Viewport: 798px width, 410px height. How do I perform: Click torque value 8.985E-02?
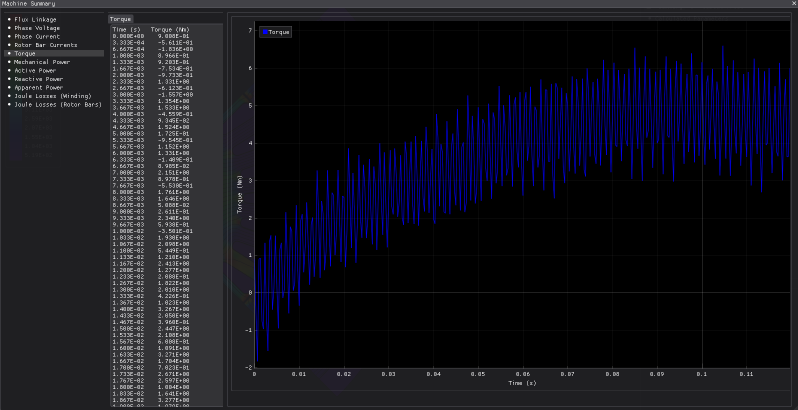pyautogui.click(x=173, y=166)
